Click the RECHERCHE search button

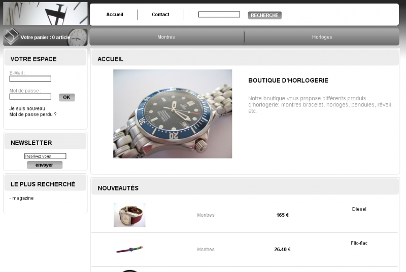(264, 15)
